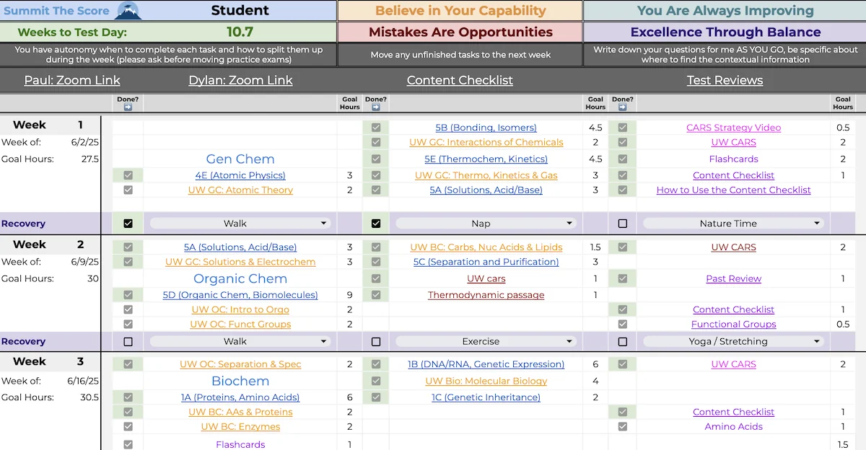Screen dimensions: 866x450
Task: Uncheck the Nap done checkbox
Action: pos(376,223)
